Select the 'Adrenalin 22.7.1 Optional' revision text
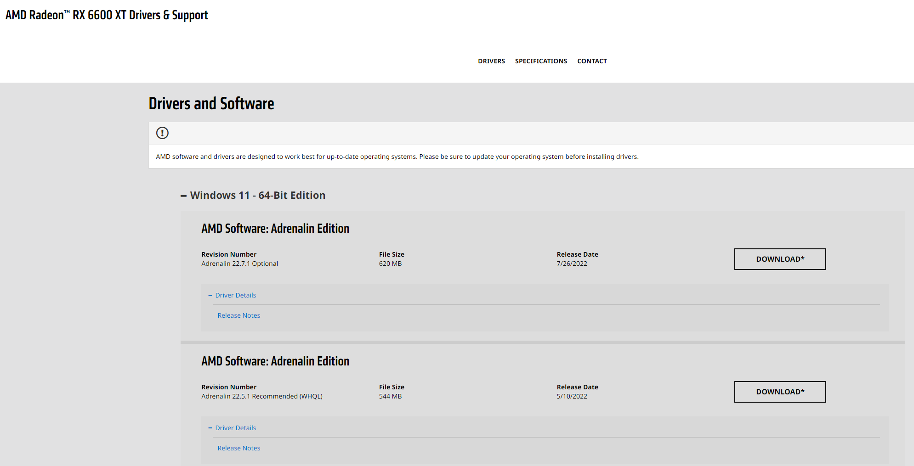The height and width of the screenshot is (466, 914). pos(240,264)
